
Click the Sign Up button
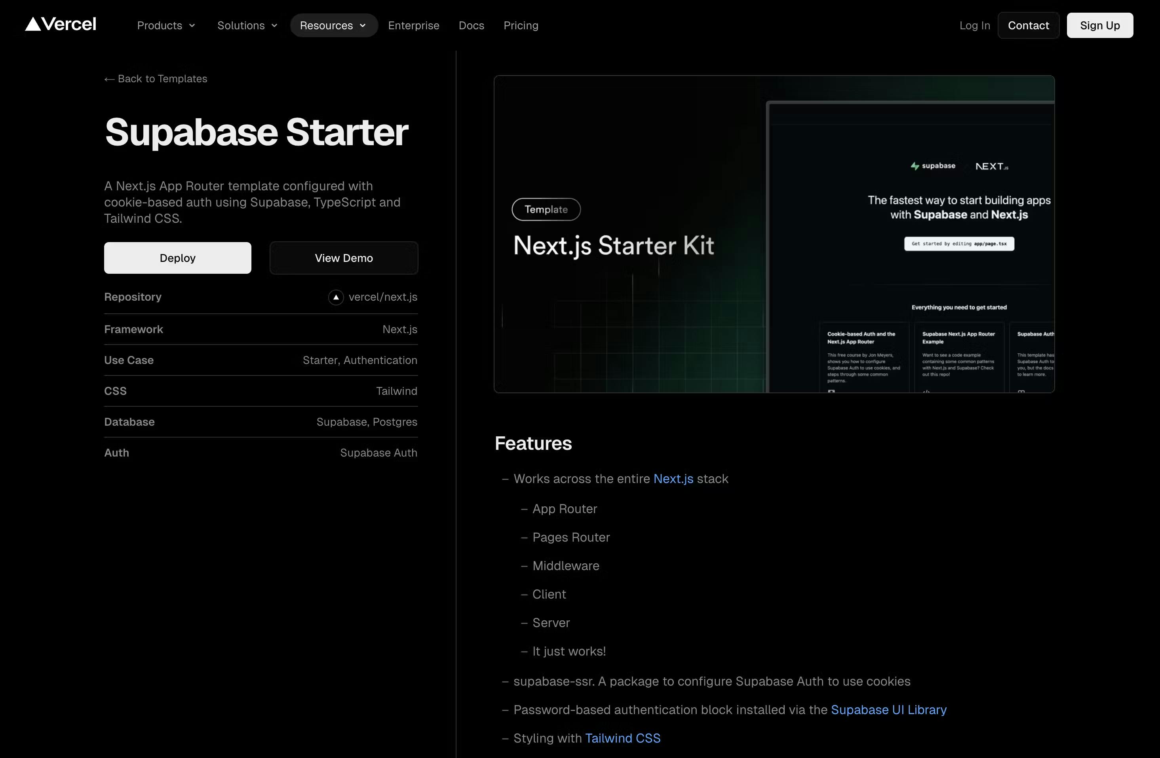pos(1099,25)
